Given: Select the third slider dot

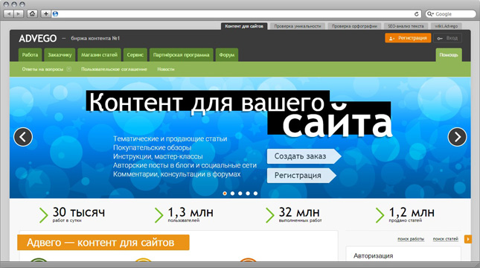Looking at the screenshot, I should coord(240,194).
